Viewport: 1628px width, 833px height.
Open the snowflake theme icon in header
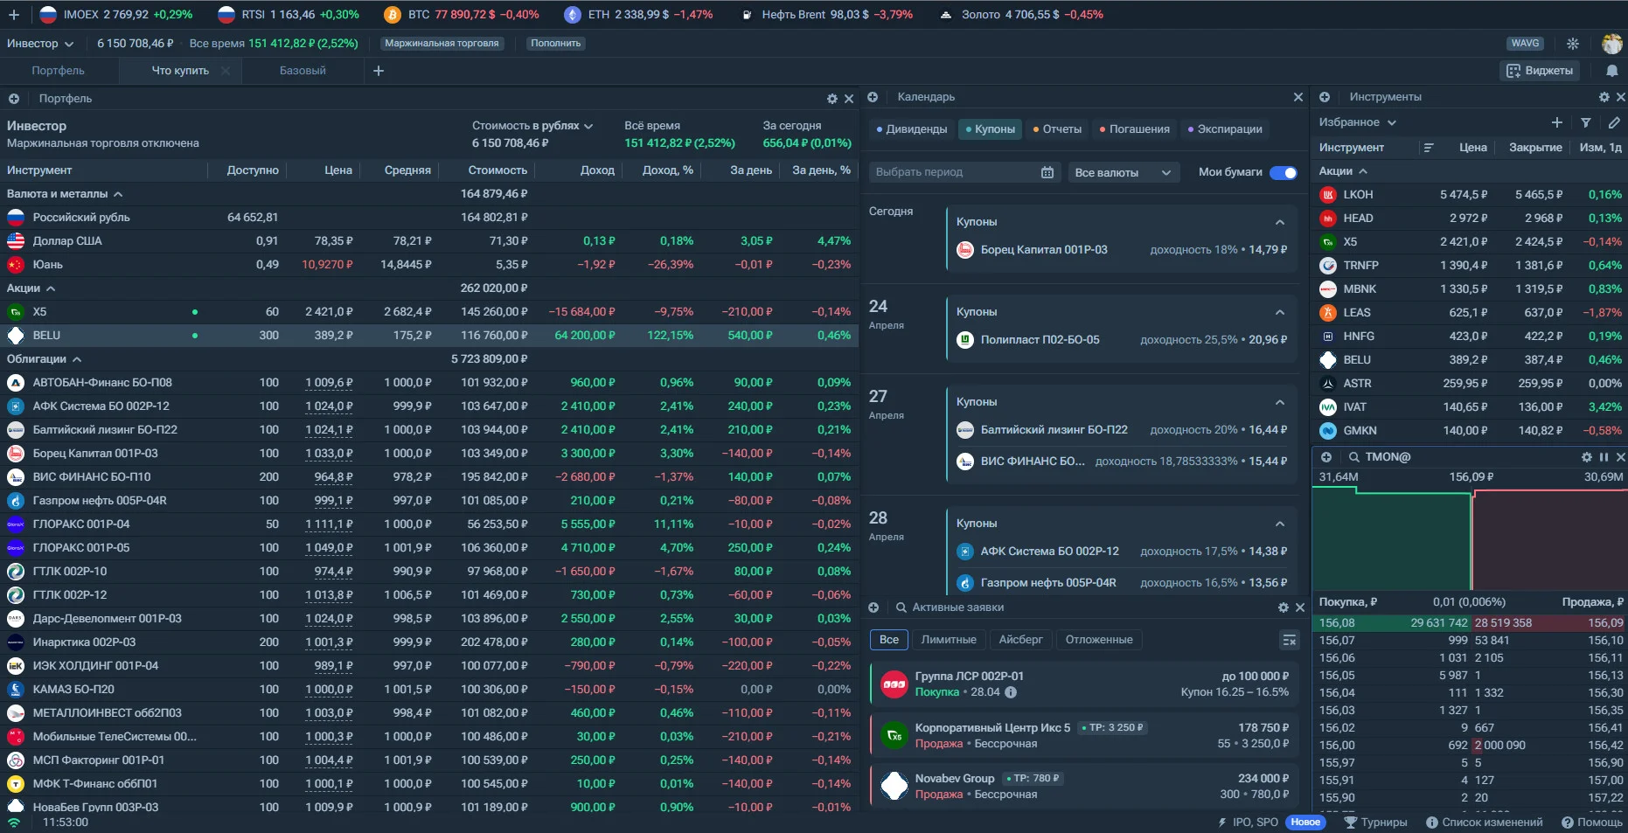(x=1573, y=44)
